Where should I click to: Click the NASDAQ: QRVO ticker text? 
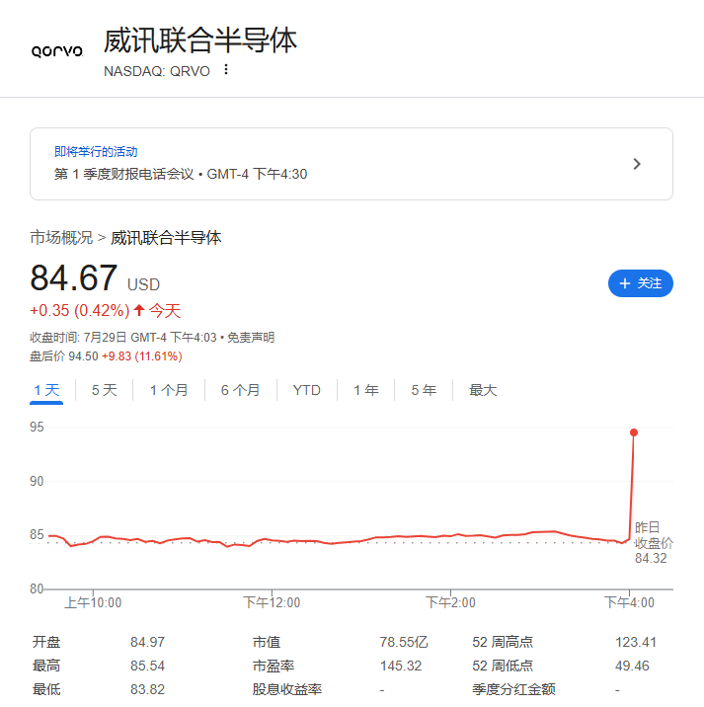click(157, 71)
